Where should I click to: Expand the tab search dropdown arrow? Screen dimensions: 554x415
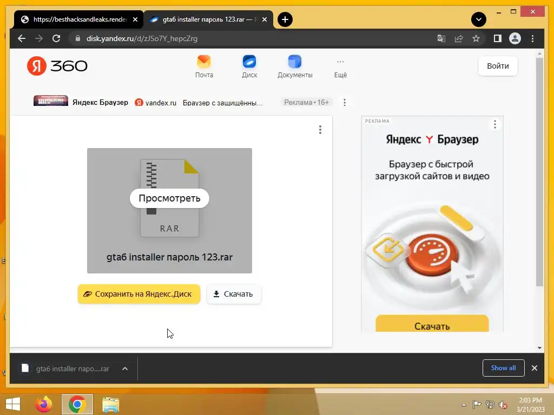tap(479, 19)
